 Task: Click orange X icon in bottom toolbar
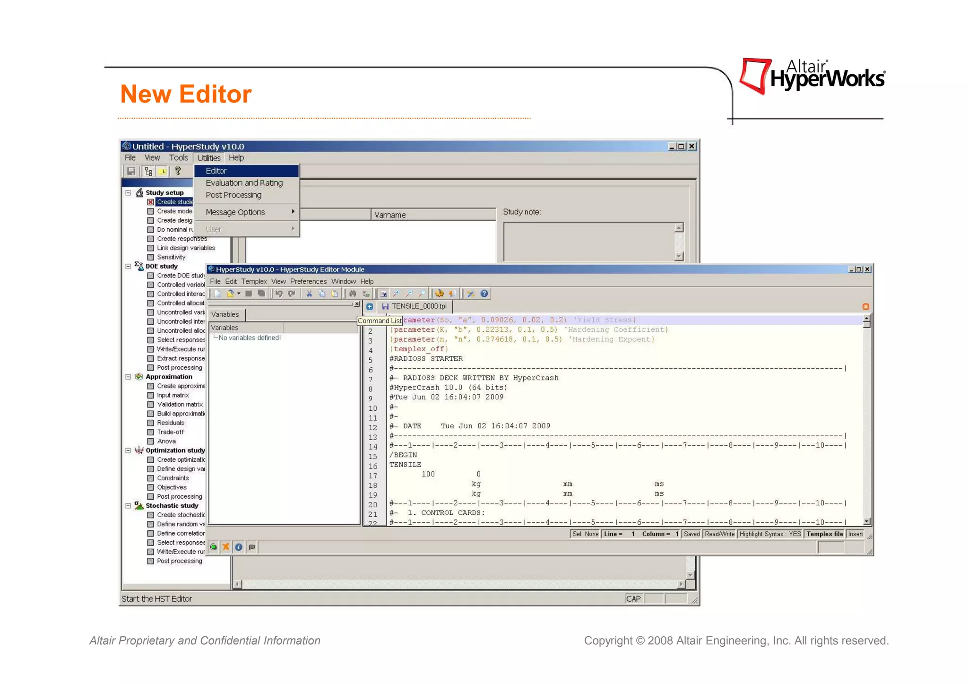click(x=226, y=547)
